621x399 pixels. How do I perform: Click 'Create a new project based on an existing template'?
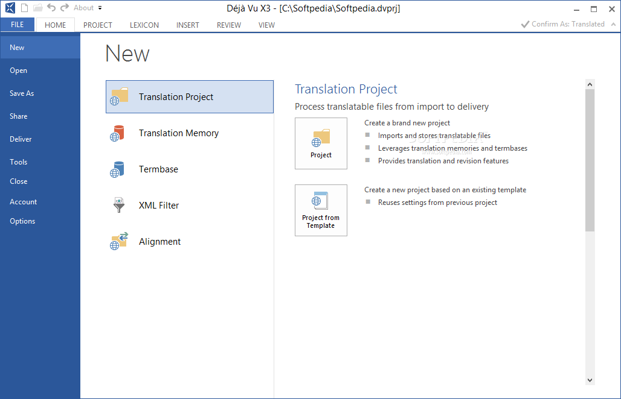(445, 190)
